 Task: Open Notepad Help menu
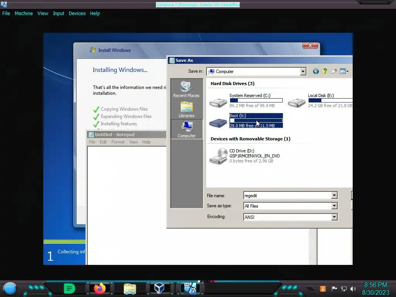(146, 142)
